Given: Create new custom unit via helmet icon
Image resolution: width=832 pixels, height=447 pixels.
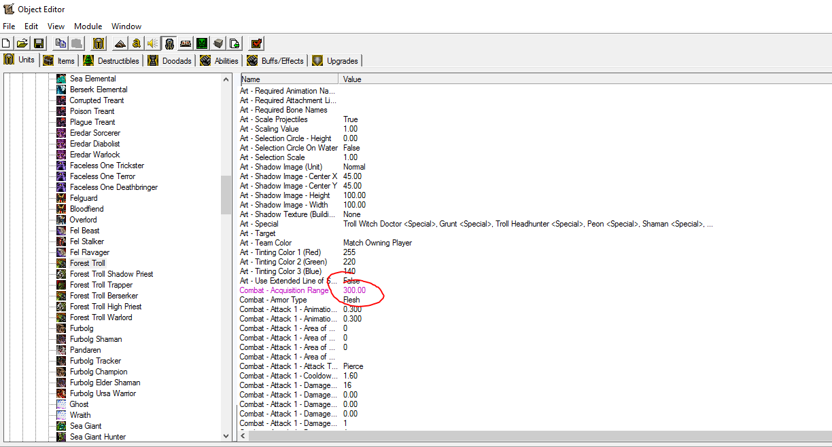Looking at the screenshot, I should coord(99,43).
